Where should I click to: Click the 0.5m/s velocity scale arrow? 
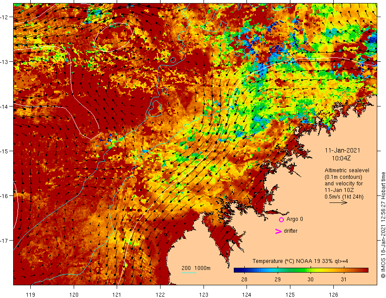[338, 202]
